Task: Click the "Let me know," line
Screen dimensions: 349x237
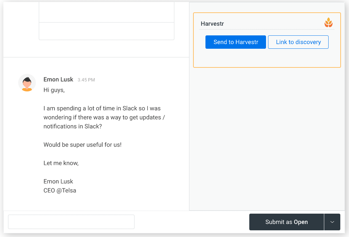Action: click(61, 163)
